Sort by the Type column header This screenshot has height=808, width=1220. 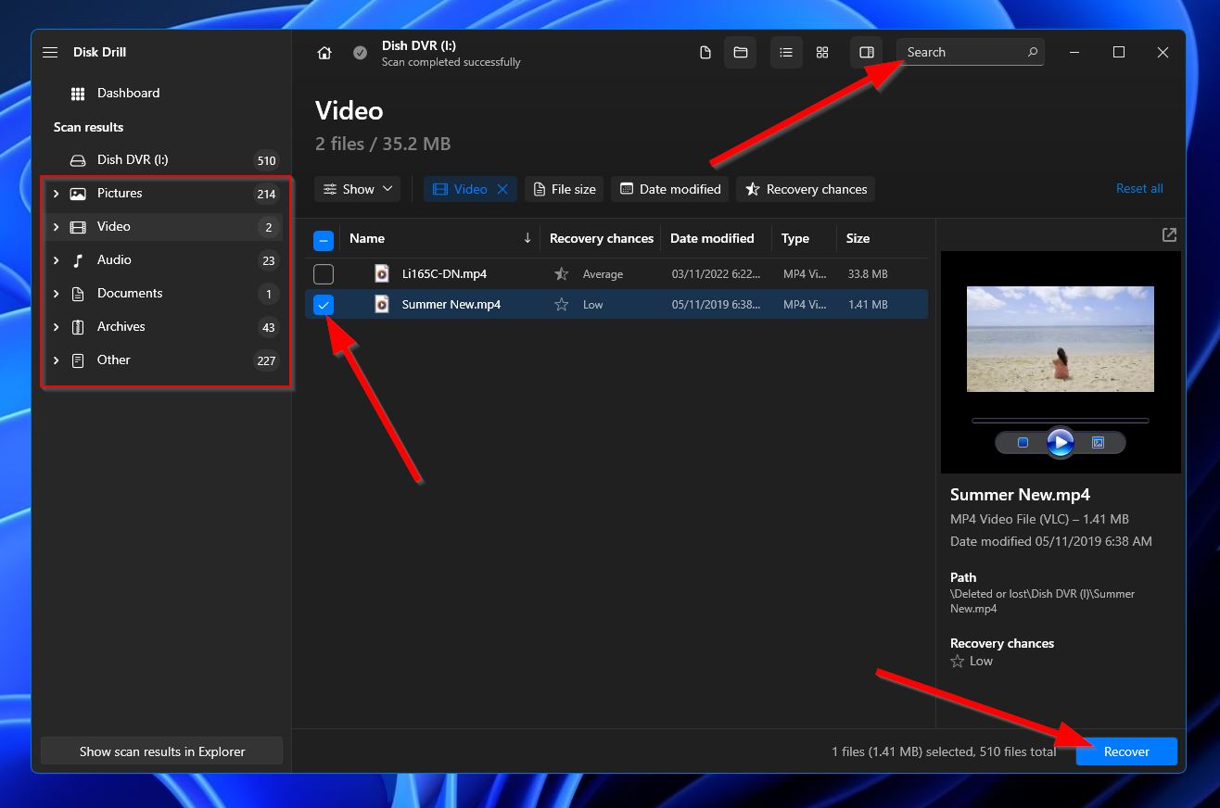tap(795, 238)
